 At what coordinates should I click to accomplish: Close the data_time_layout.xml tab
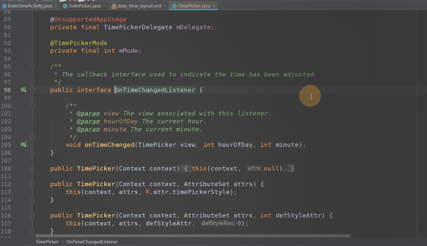(x=165, y=6)
